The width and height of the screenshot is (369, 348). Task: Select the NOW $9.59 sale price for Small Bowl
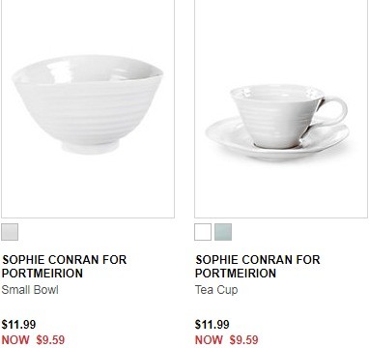(x=33, y=339)
